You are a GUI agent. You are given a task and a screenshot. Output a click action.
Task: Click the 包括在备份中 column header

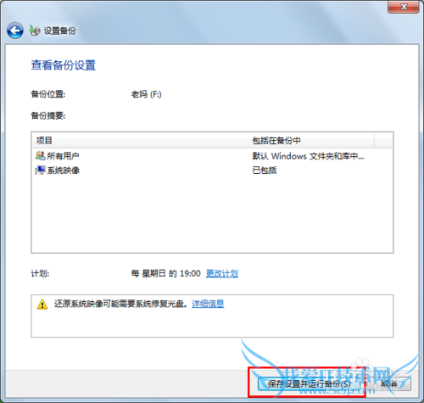(311, 140)
